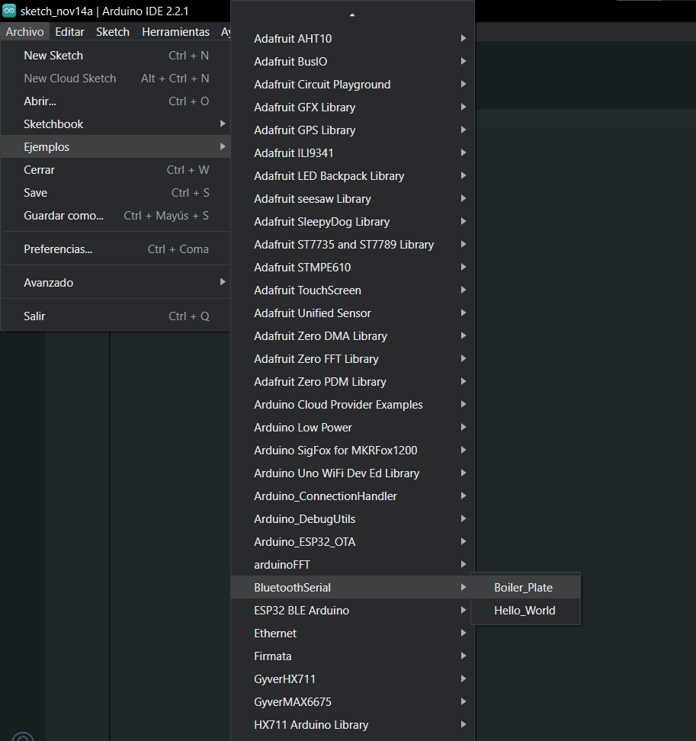This screenshot has width=696, height=741.
Task: Select Guardar como... option
Action: click(x=116, y=216)
